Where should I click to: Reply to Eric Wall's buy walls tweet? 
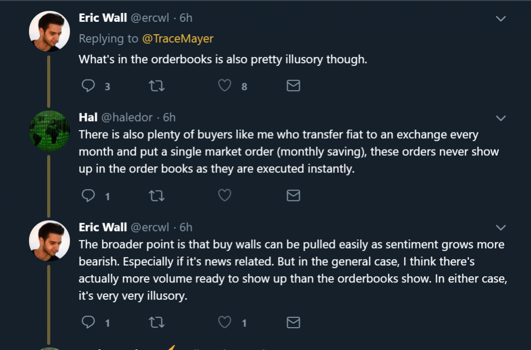pos(89,322)
